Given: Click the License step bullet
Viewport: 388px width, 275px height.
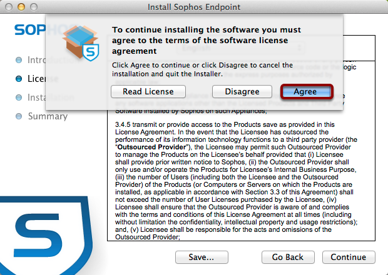Looking at the screenshot, I should click(x=19, y=79).
